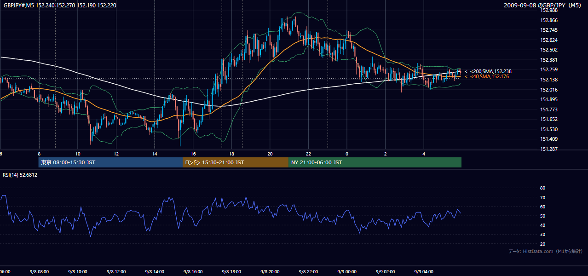The width and height of the screenshot is (588, 276).
Task: Click the '2009-09-08 のGBP/JPY (M5)' chart title
Action: (543, 6)
